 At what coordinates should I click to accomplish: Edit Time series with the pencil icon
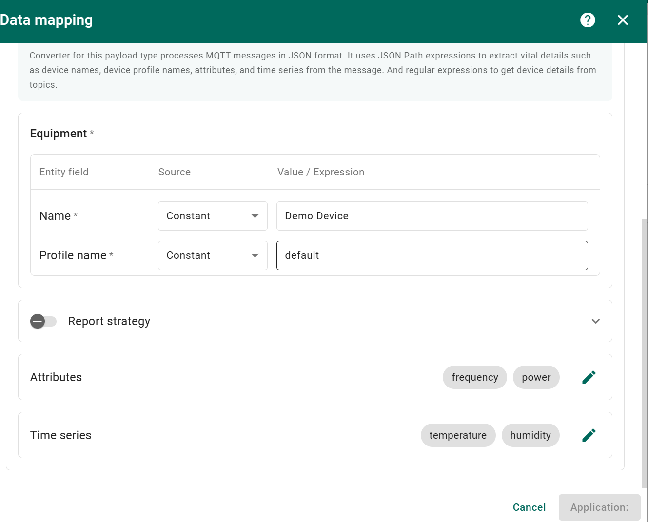point(589,435)
